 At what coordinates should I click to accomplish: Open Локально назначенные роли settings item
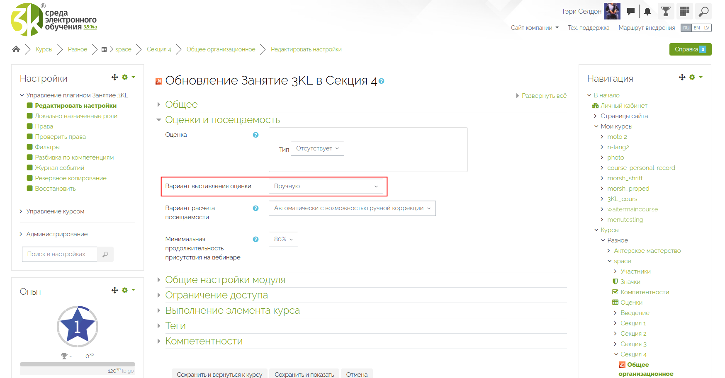[76, 116]
